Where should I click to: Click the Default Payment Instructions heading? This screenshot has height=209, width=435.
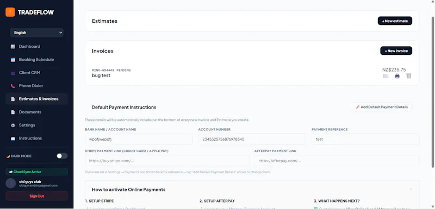[x=124, y=107]
